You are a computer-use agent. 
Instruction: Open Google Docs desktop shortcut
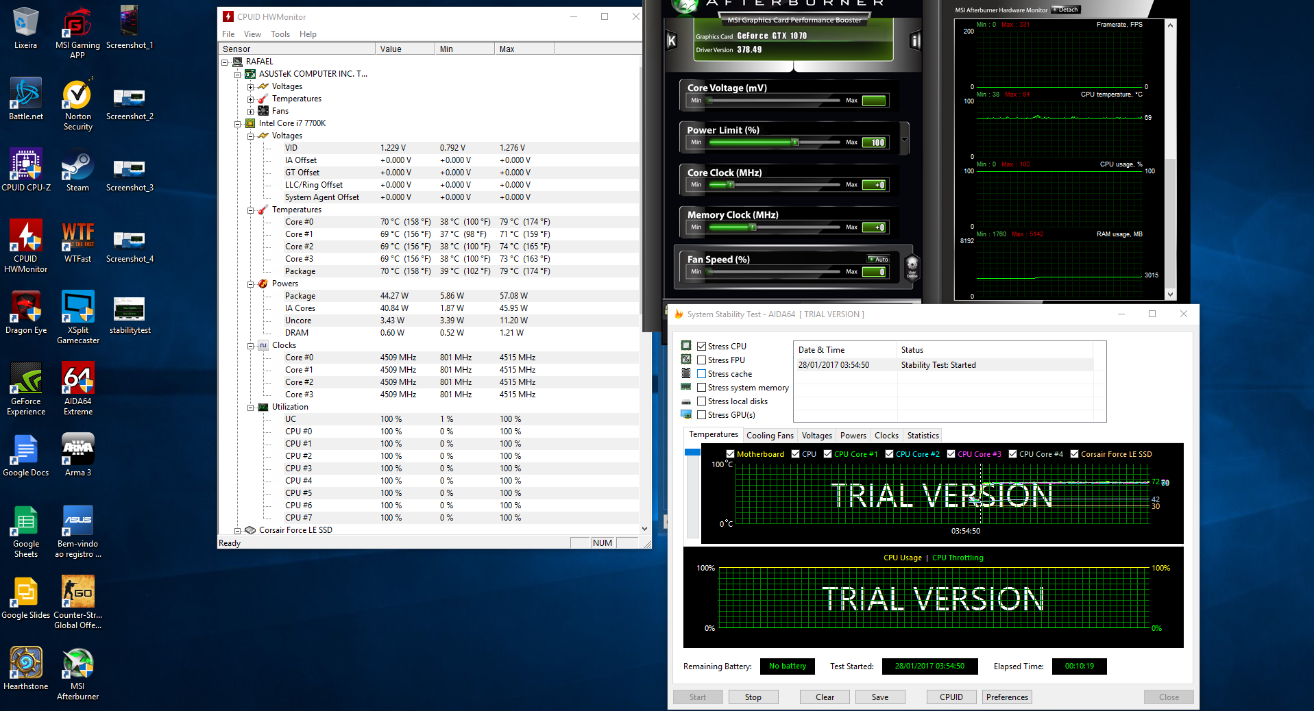(x=26, y=455)
